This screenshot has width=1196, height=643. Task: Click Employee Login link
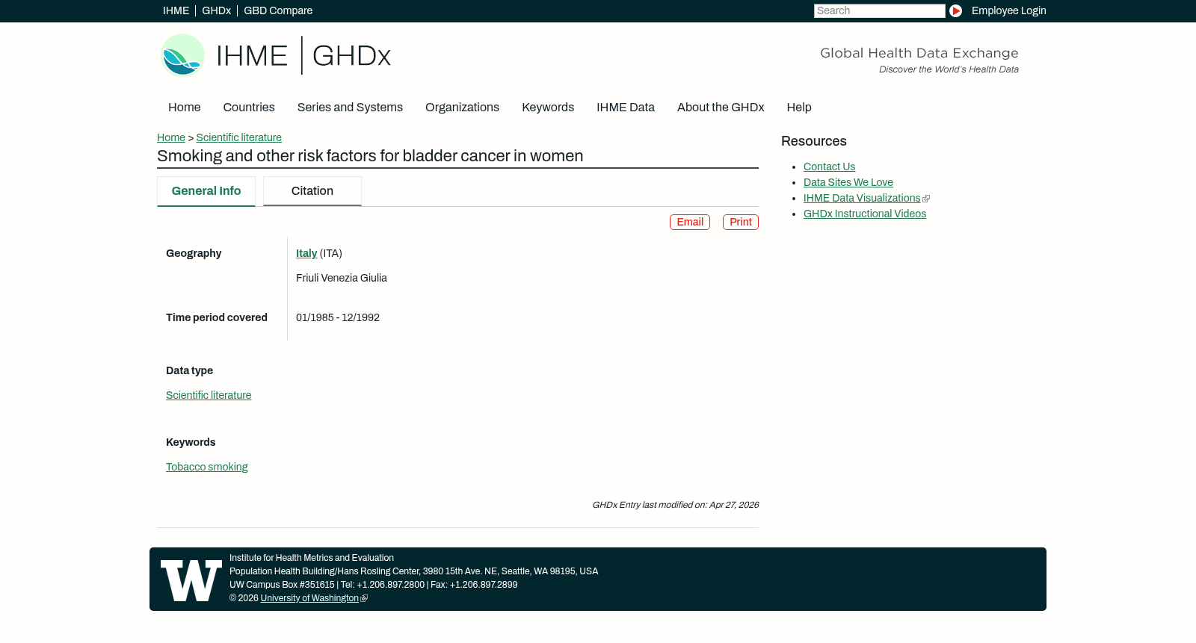click(x=1008, y=11)
